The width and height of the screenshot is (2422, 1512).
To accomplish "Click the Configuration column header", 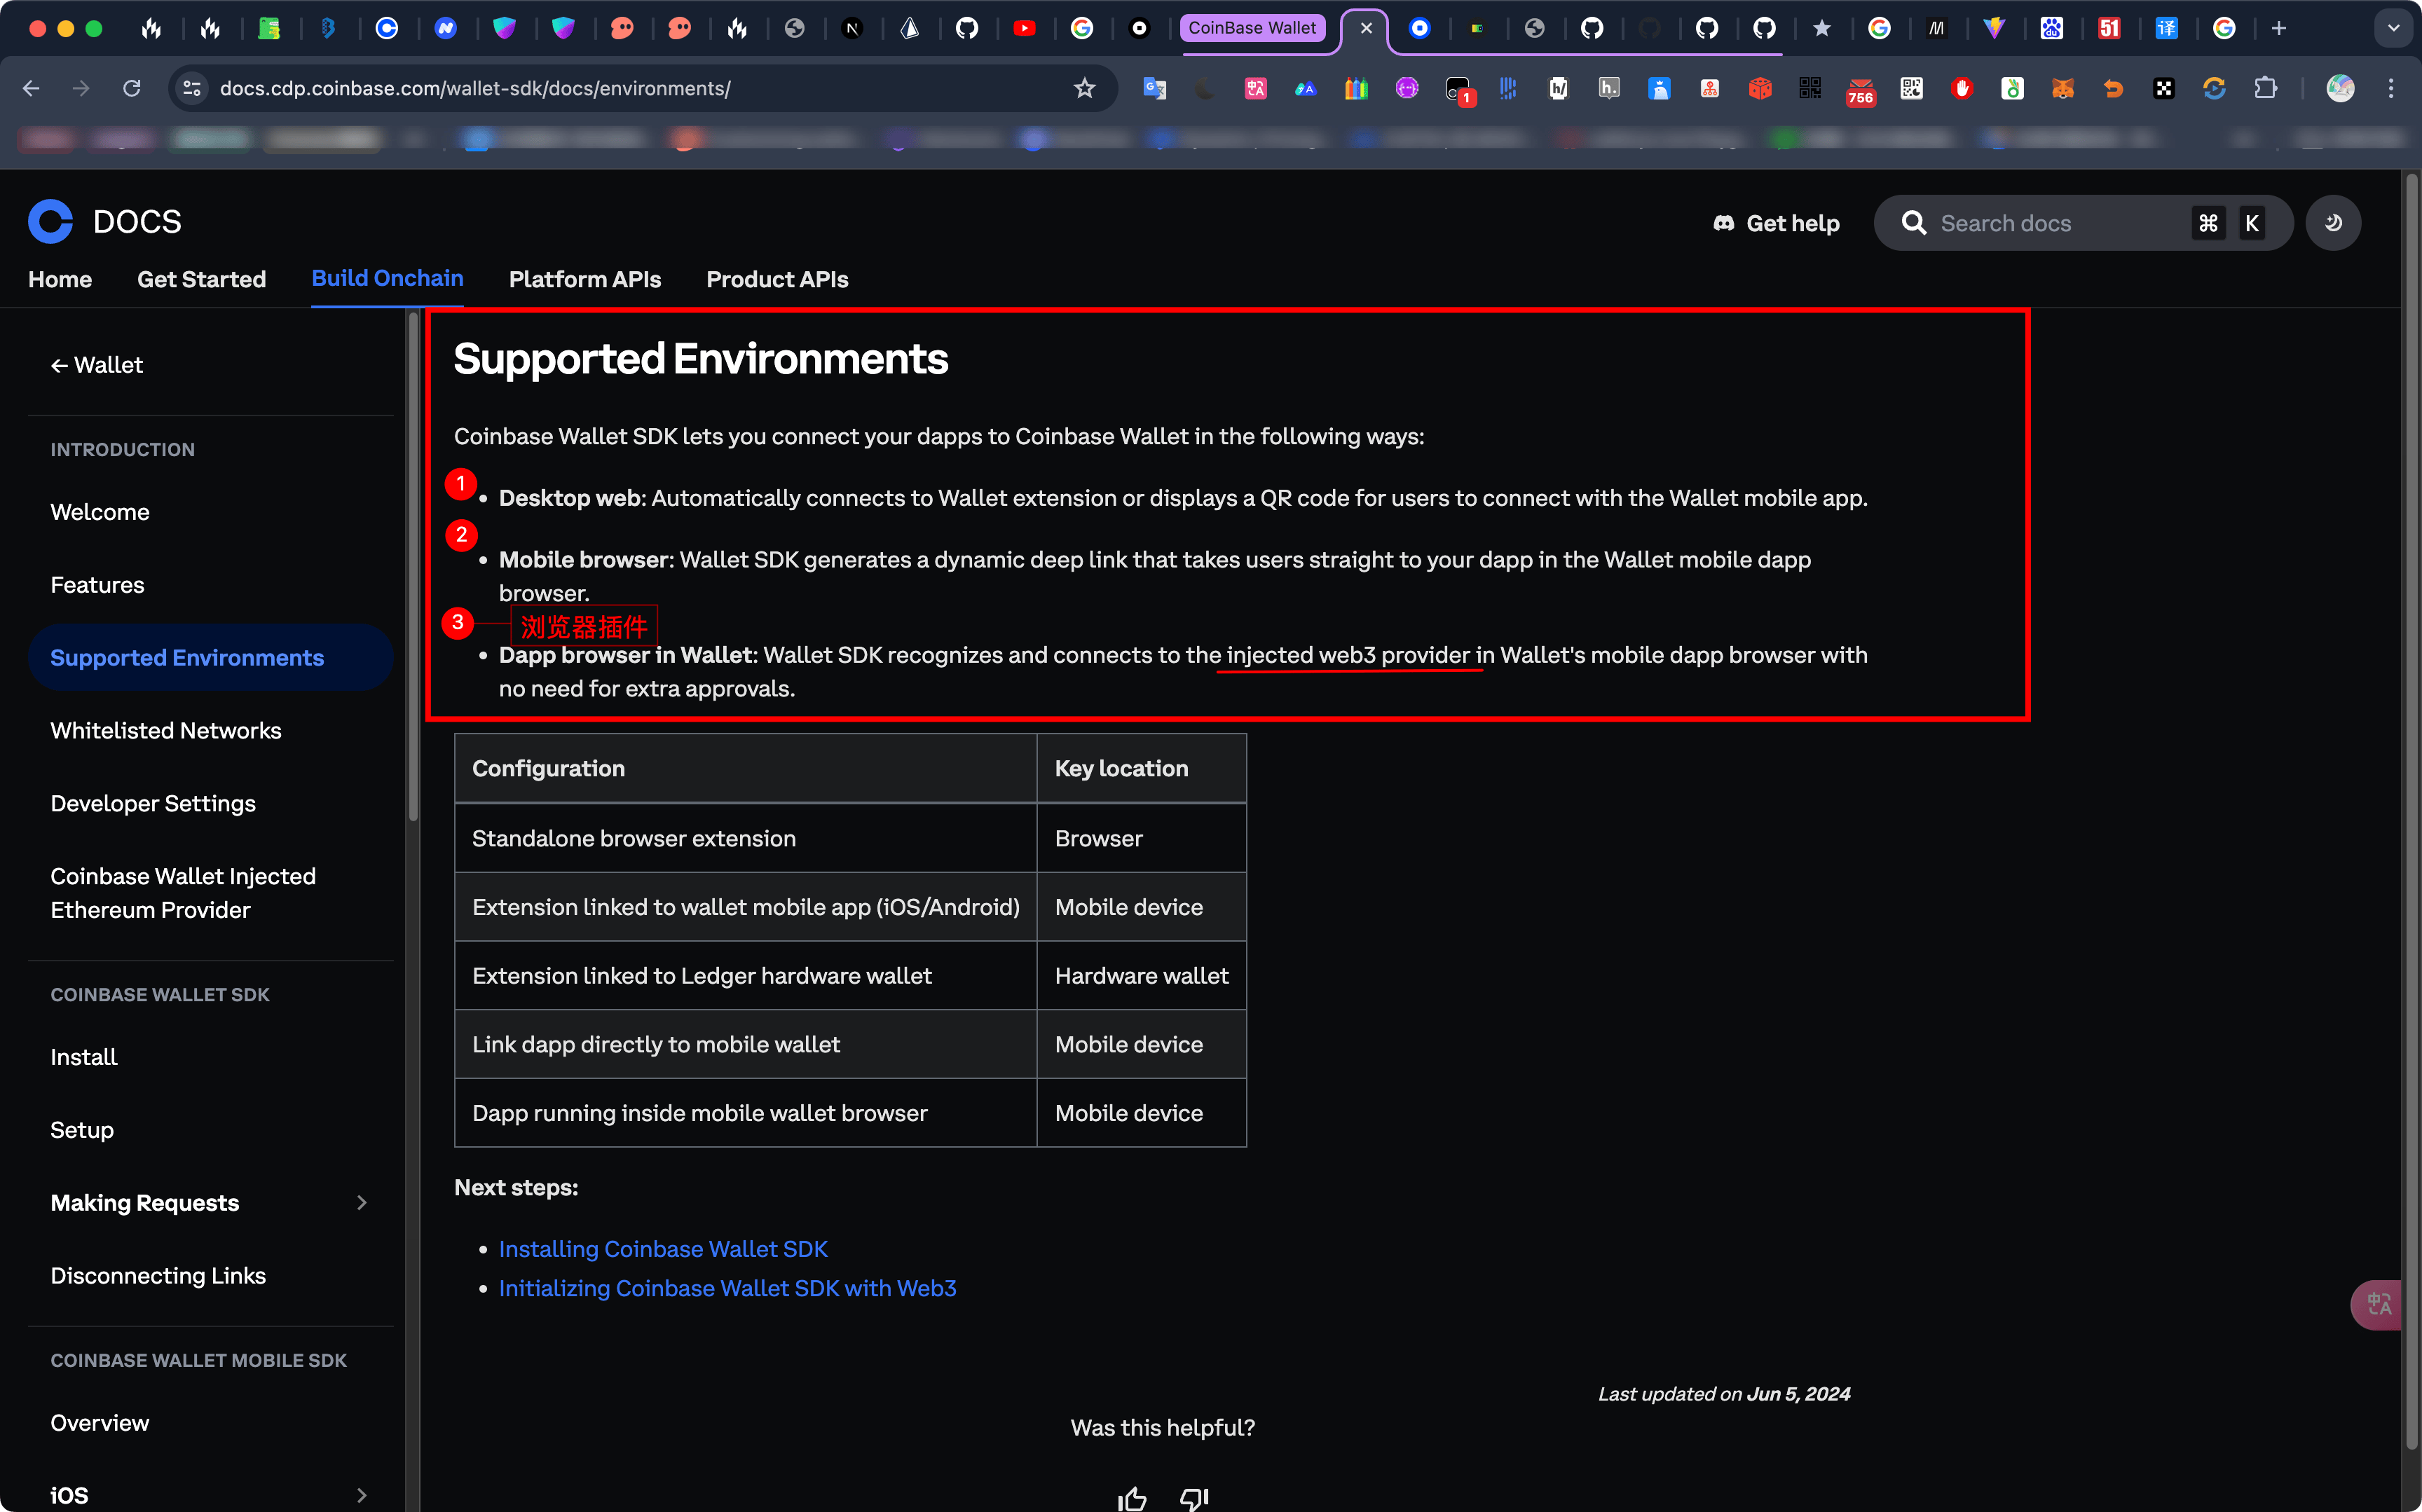I will (745, 768).
